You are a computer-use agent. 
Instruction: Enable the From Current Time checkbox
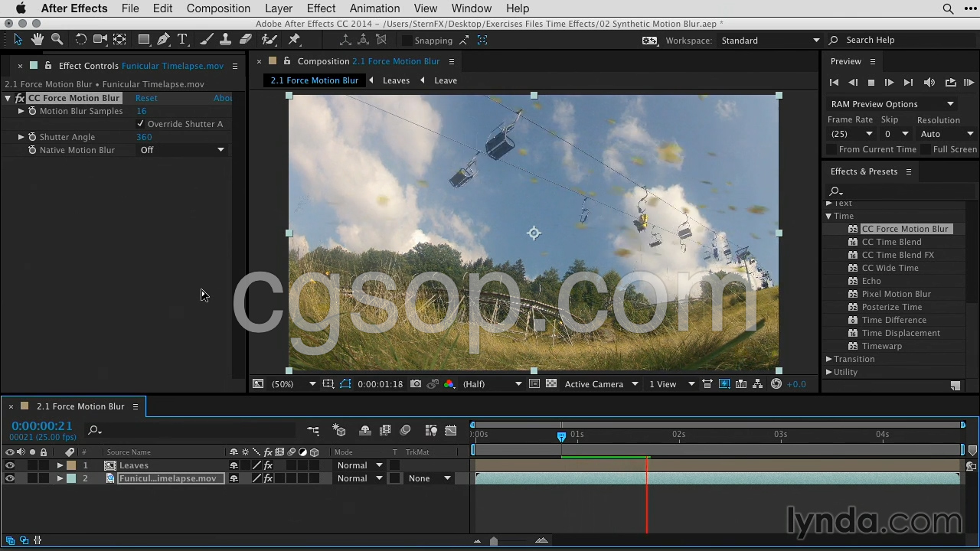point(831,149)
